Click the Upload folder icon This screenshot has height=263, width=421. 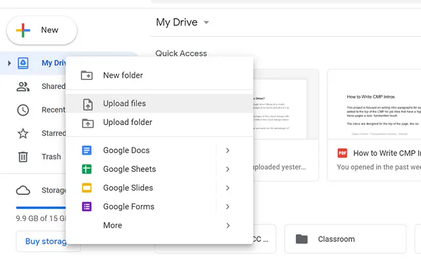coord(88,123)
